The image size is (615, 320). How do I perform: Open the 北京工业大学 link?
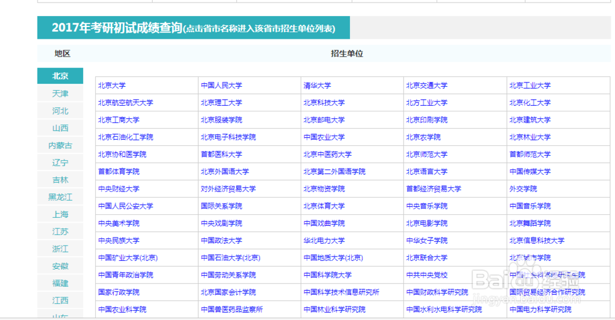point(530,85)
